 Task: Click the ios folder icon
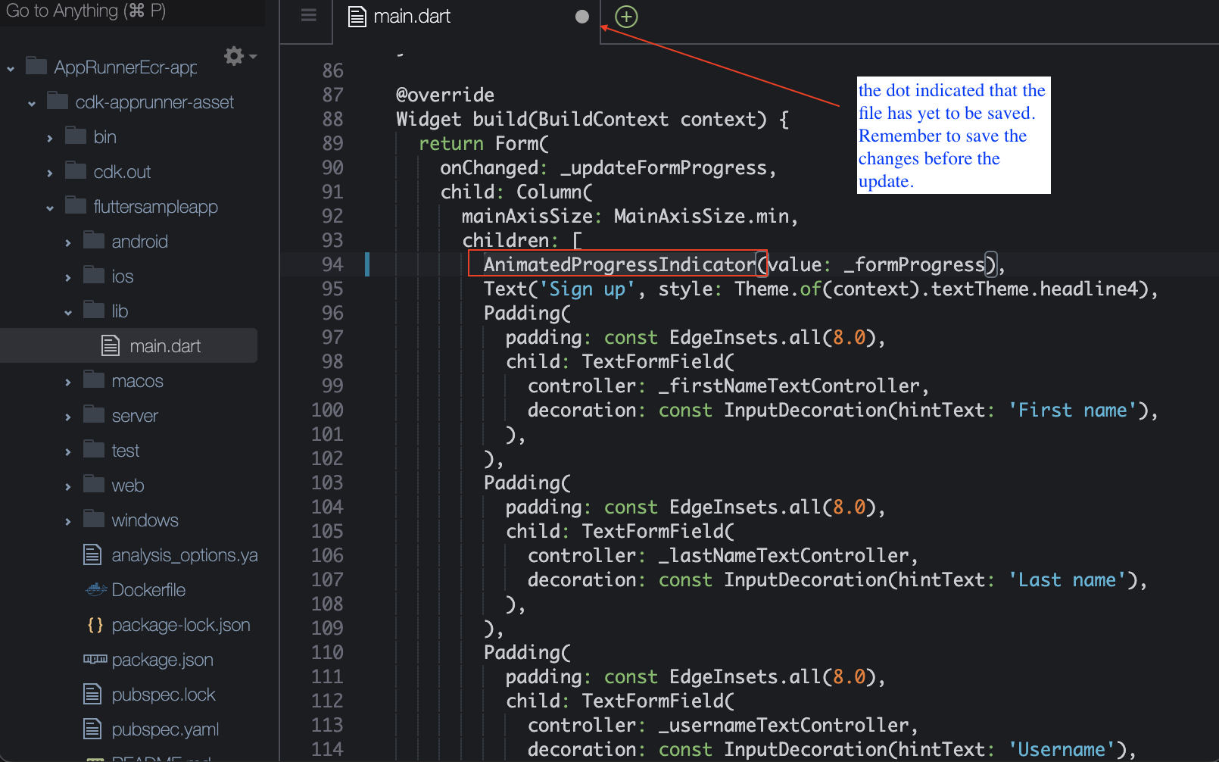point(94,275)
